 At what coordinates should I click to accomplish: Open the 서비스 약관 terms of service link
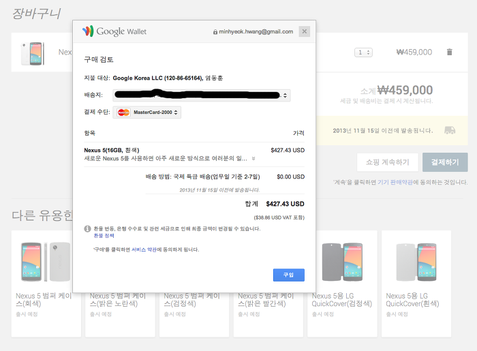[x=144, y=249]
